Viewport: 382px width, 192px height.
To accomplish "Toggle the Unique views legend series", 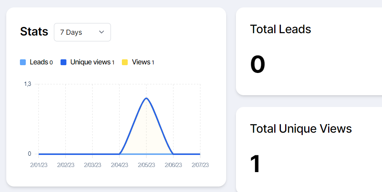I will point(87,62).
